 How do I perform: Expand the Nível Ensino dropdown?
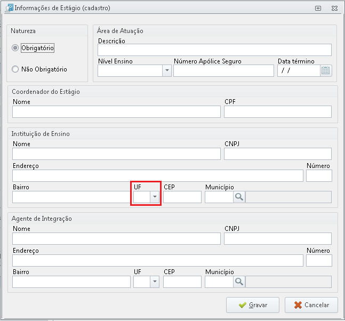167,70
